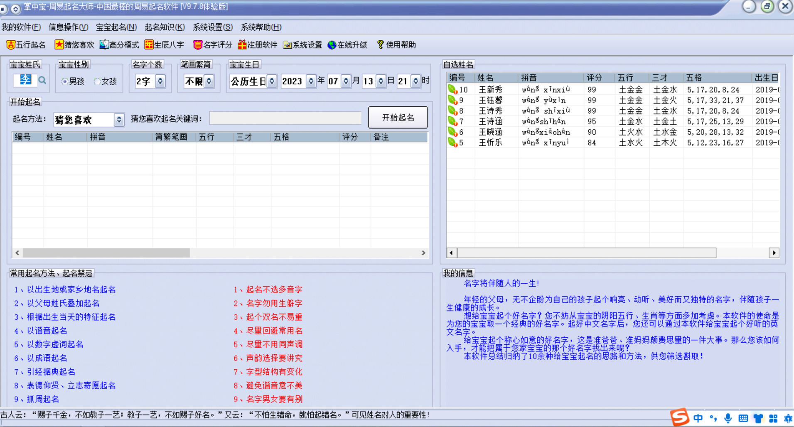Open the 宝宝起名(N) menu

116,27
